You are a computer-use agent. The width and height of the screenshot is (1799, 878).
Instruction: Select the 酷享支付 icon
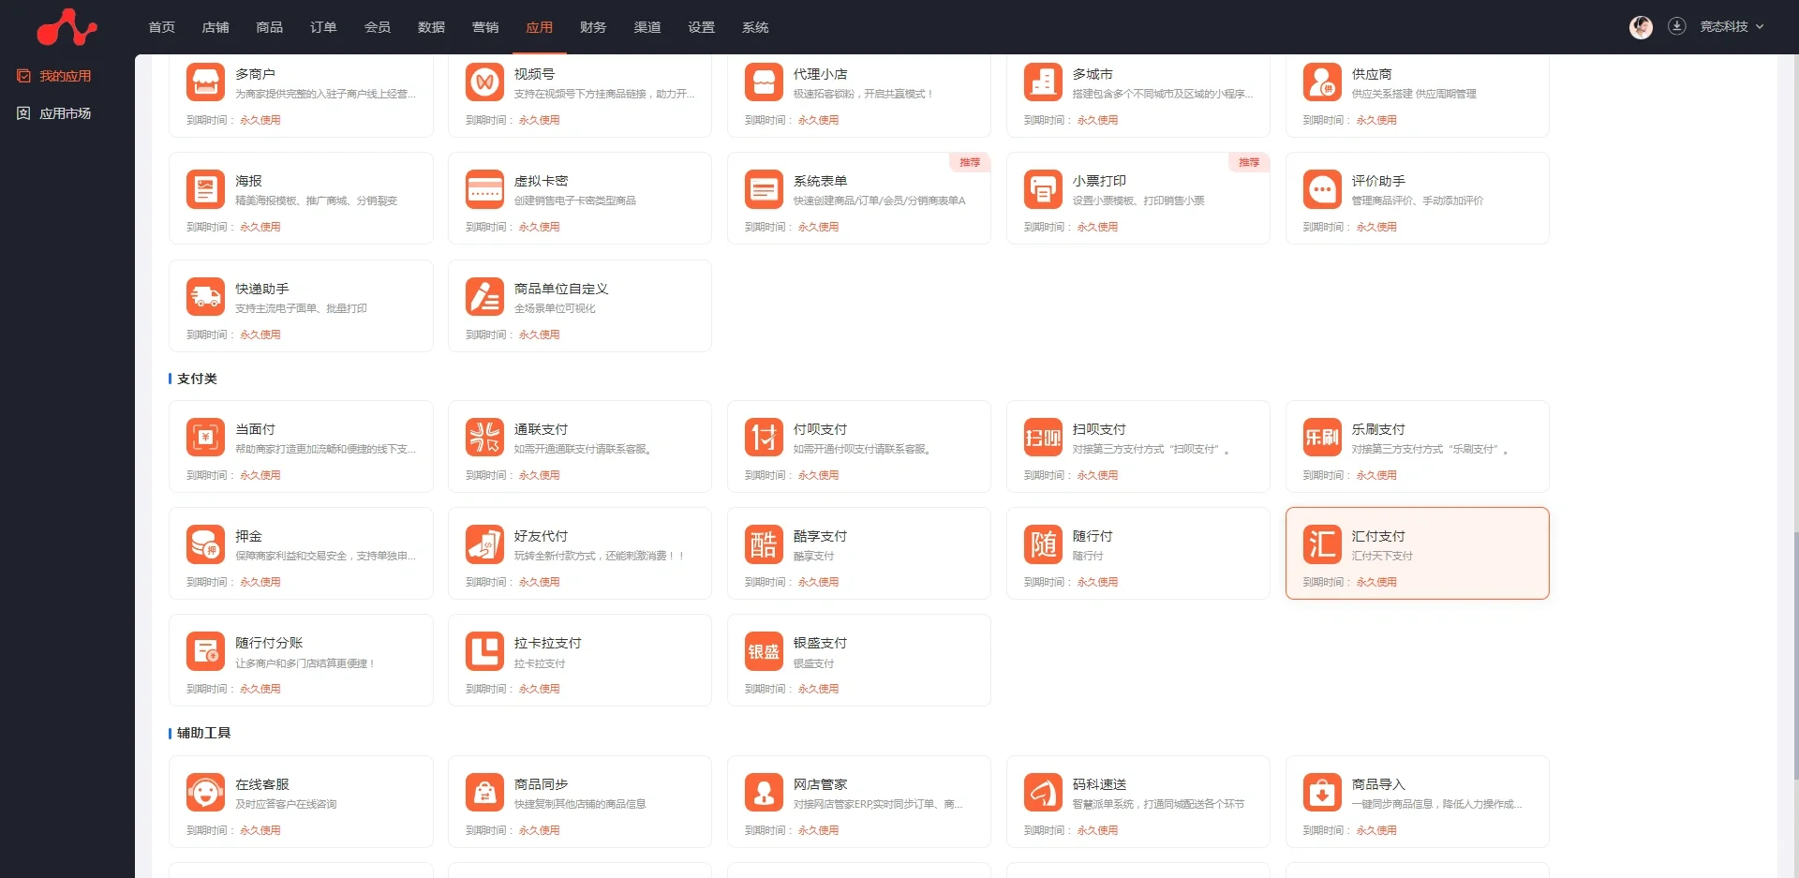tap(764, 544)
